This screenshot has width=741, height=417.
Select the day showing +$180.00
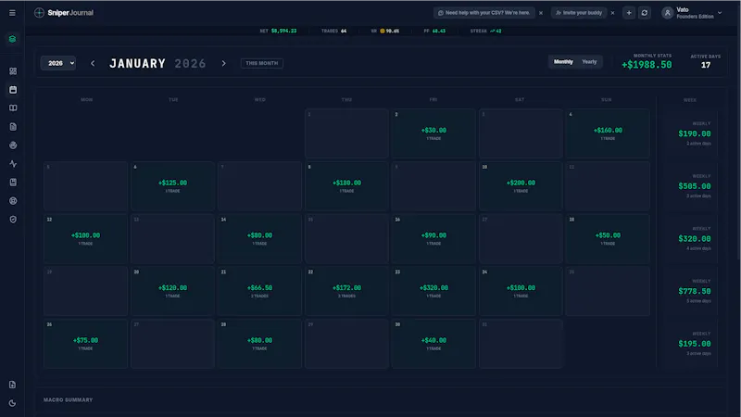coord(346,186)
